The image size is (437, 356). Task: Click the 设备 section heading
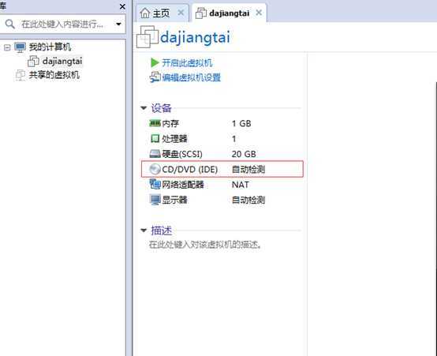tap(161, 108)
